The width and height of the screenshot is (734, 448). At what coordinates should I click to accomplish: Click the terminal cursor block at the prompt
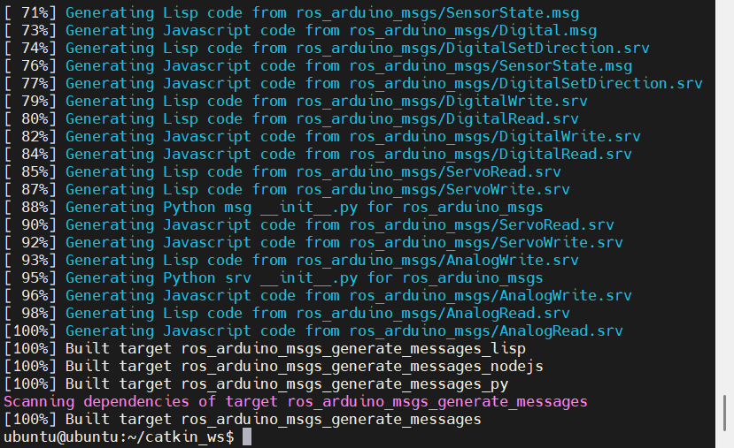point(247,437)
